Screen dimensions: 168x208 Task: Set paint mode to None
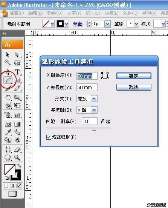(19, 186)
